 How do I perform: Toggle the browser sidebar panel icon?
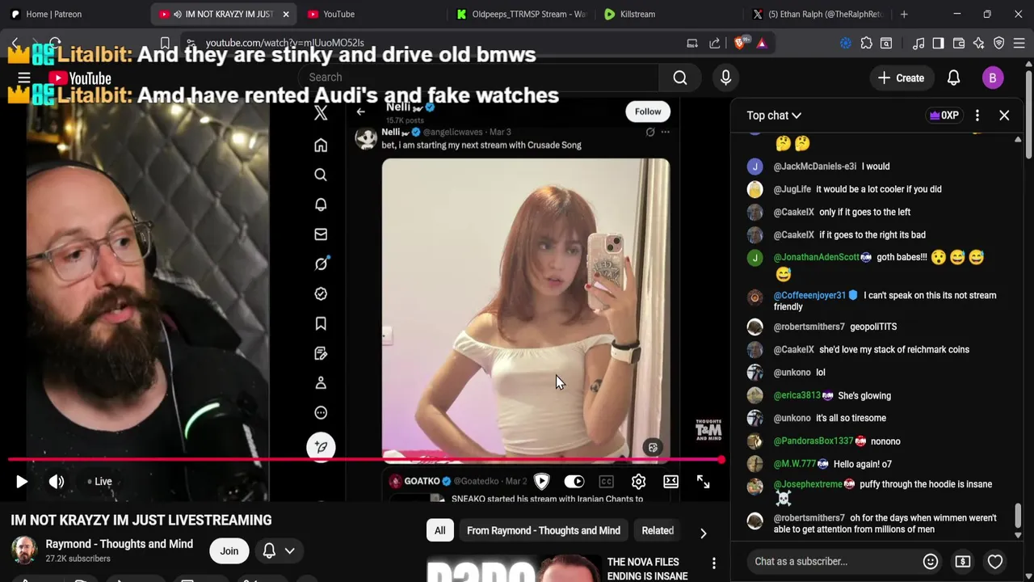[x=938, y=43]
